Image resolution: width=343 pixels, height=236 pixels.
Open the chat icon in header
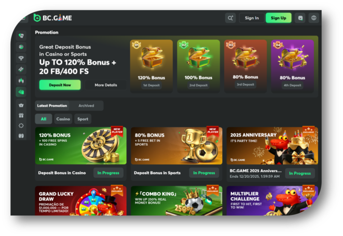point(300,18)
